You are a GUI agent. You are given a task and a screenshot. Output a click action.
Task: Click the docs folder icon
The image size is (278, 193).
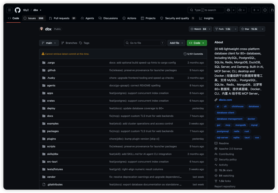tap(44, 116)
